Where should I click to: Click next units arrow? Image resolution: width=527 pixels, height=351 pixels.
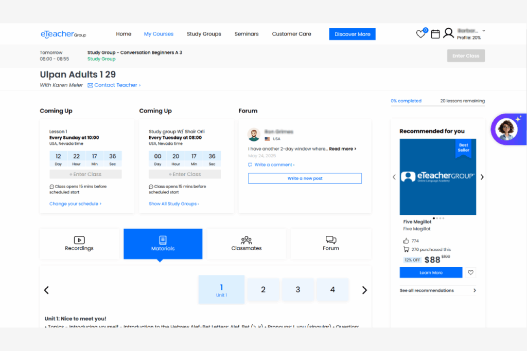point(364,290)
